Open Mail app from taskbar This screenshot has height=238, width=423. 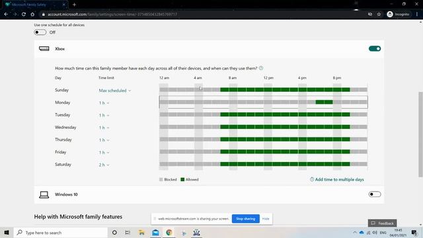click(155, 232)
